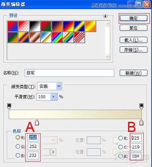The image size is (152, 167).
Task: Click the gradient preview bar
Action: point(75,115)
